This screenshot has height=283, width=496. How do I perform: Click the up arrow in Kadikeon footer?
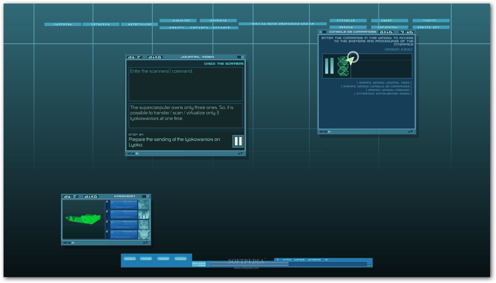click(x=144, y=243)
